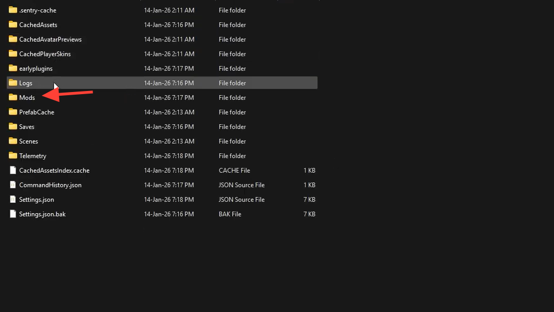This screenshot has height=312, width=554.
Task: Select the Logs folder name
Action: [26, 83]
